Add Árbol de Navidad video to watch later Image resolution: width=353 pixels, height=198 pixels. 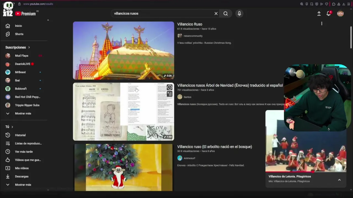tap(170, 87)
